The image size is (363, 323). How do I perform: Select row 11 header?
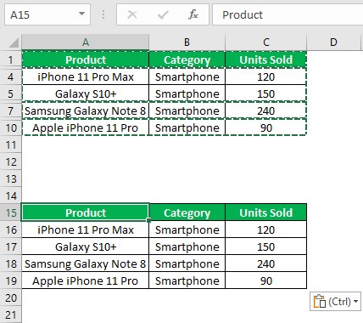pyautogui.click(x=11, y=144)
